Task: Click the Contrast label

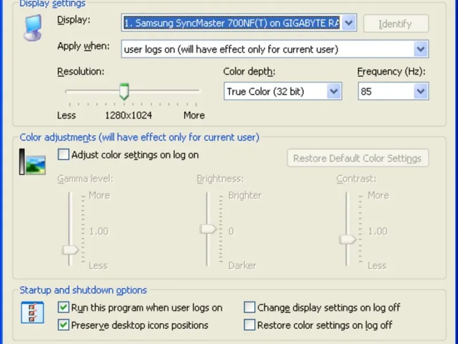Action: click(x=356, y=179)
